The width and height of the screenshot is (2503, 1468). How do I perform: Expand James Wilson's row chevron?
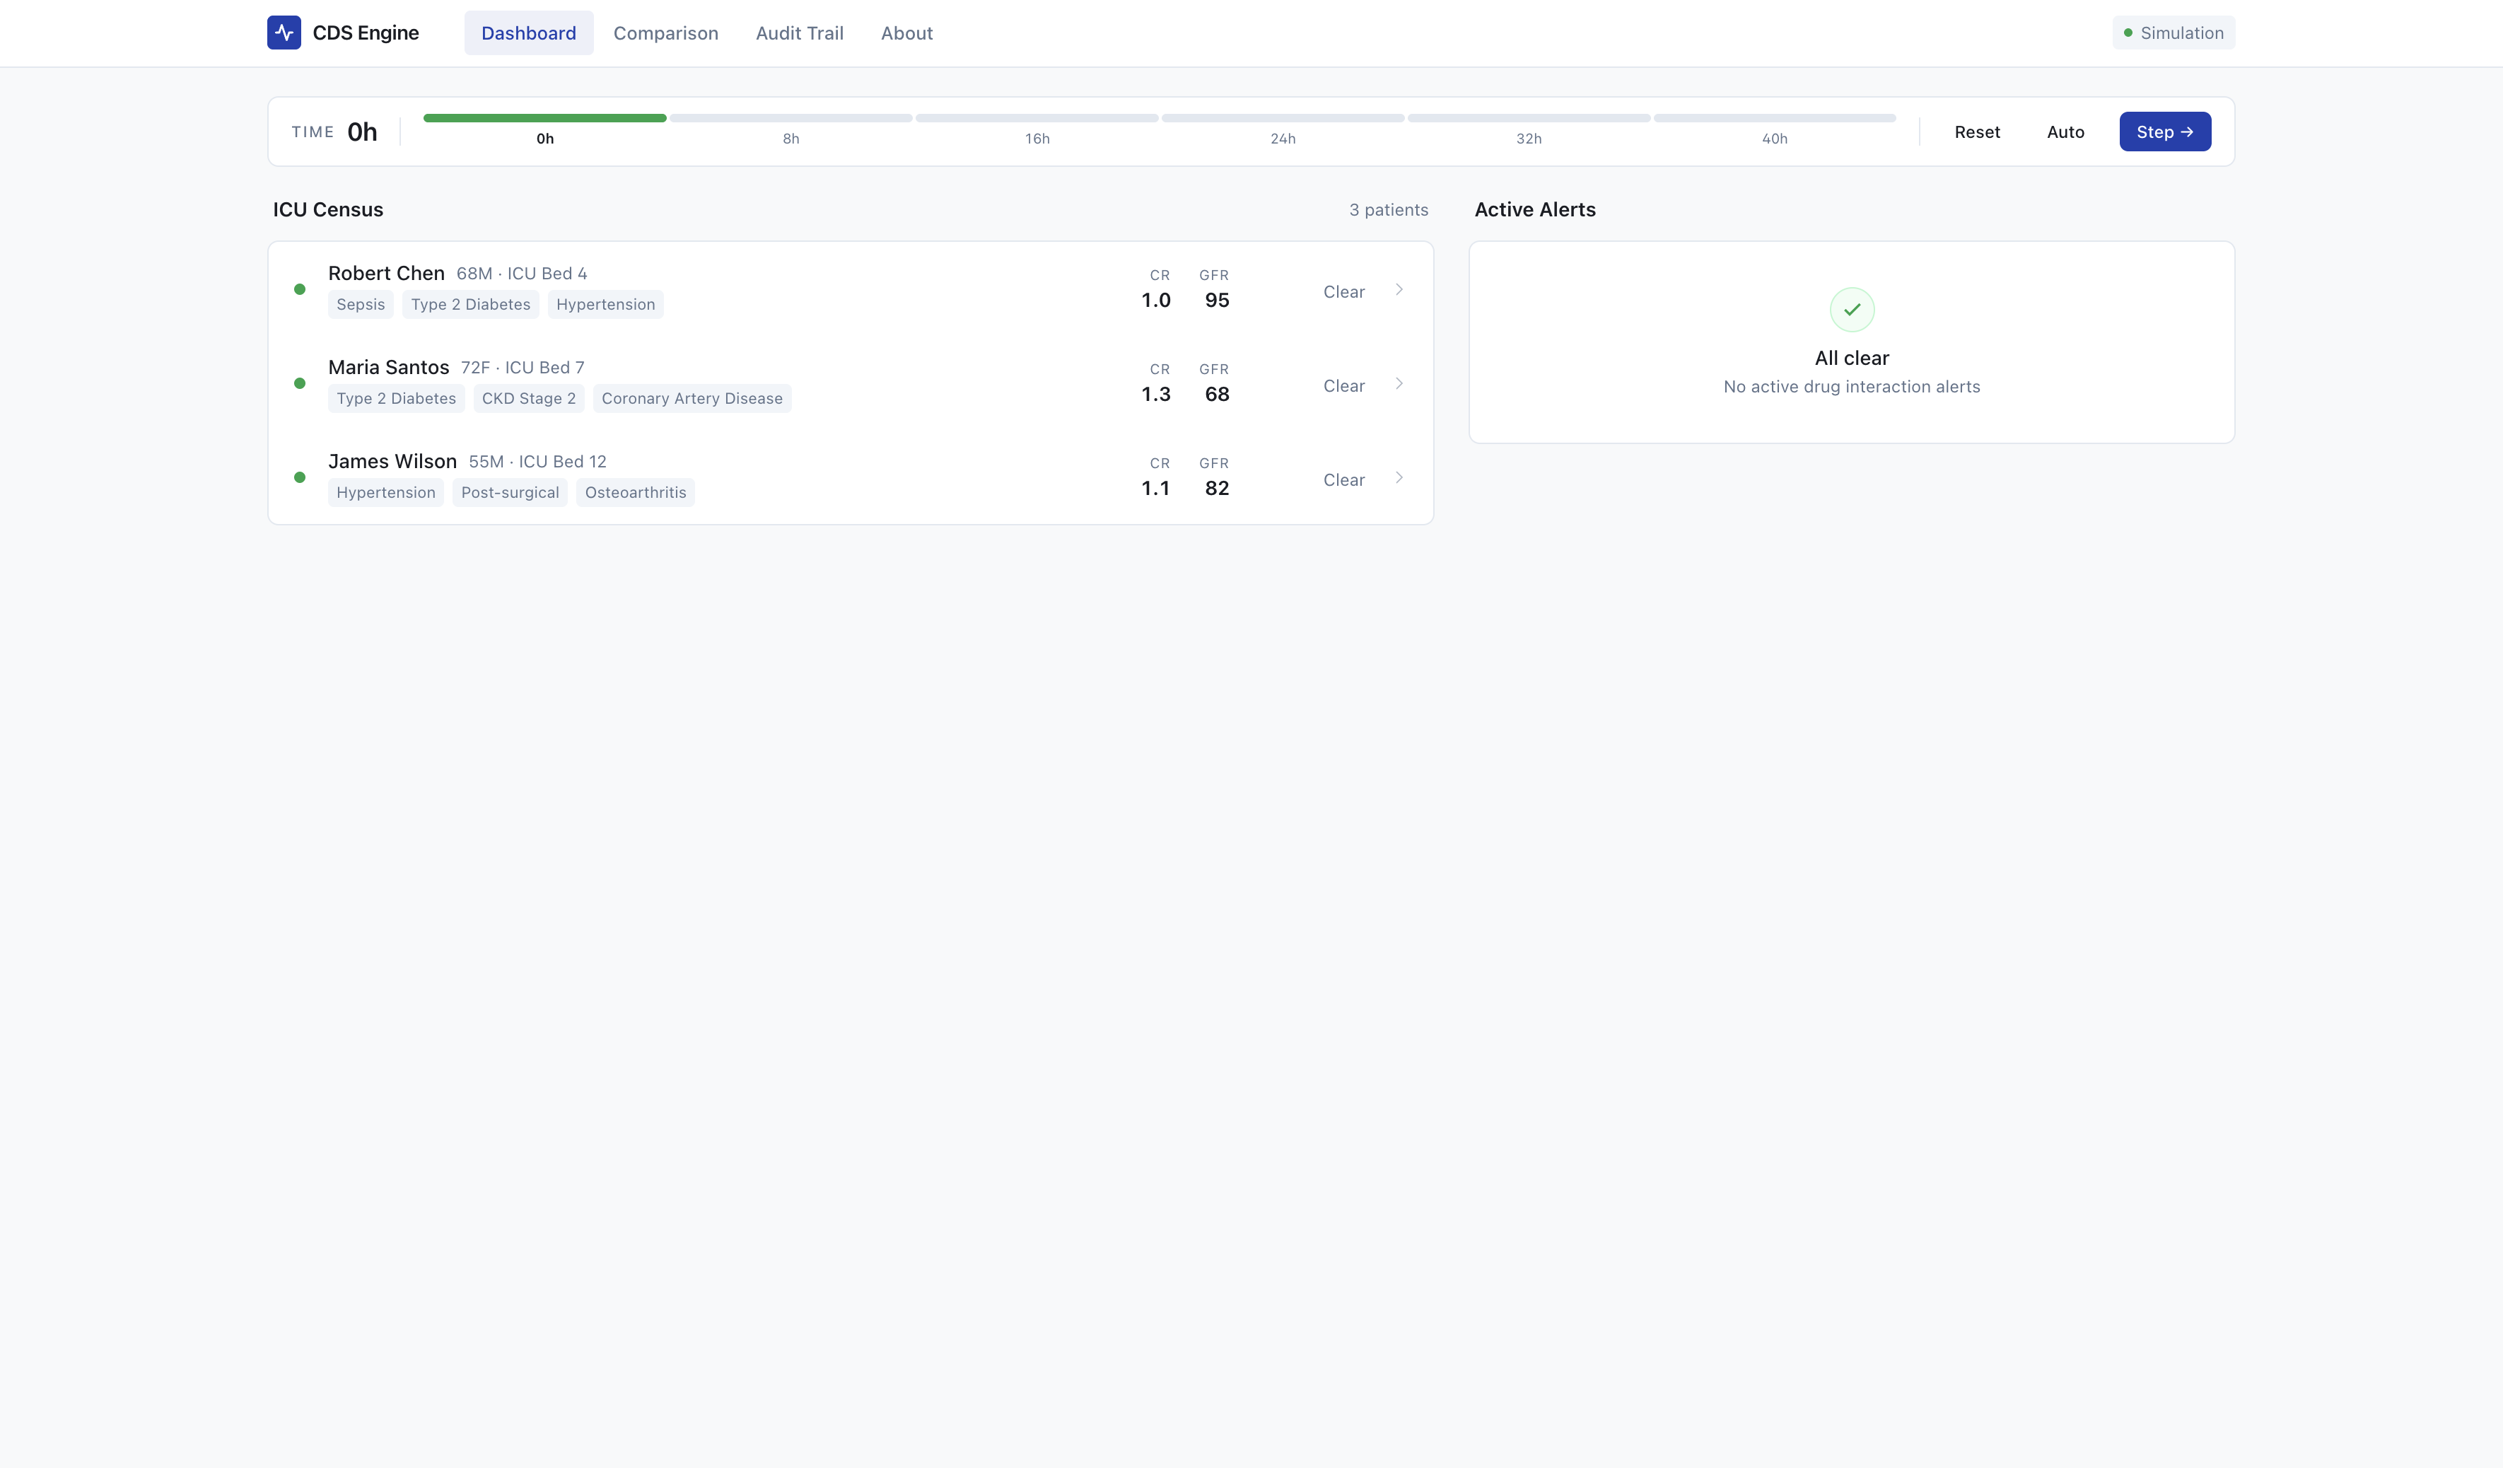click(x=1399, y=478)
